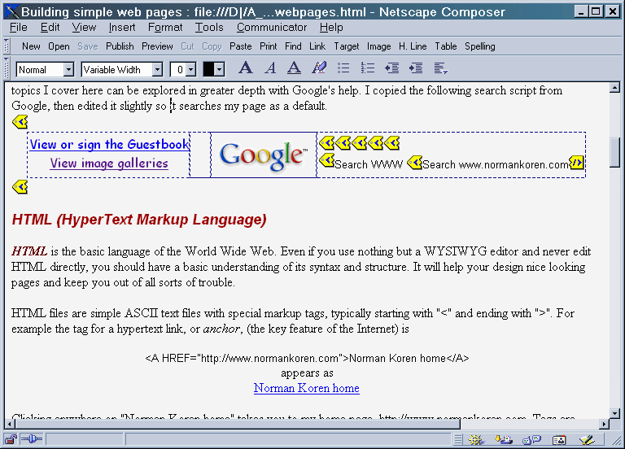Click the Remove All Styles icon
The image size is (625, 449).
pyautogui.click(x=319, y=68)
